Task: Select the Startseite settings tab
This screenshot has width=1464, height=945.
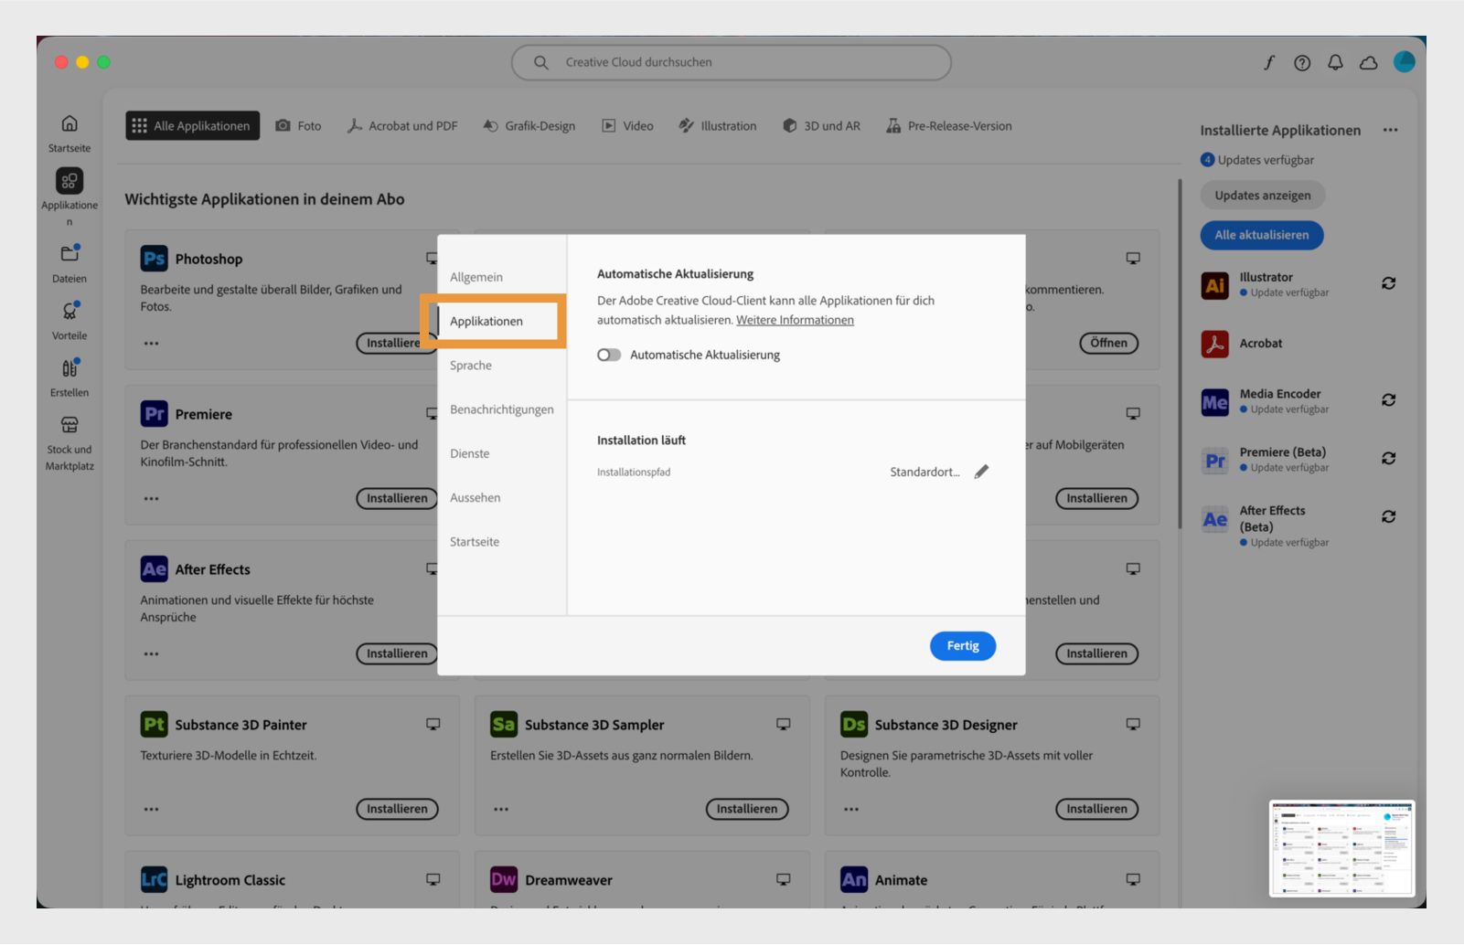Action: tap(475, 542)
